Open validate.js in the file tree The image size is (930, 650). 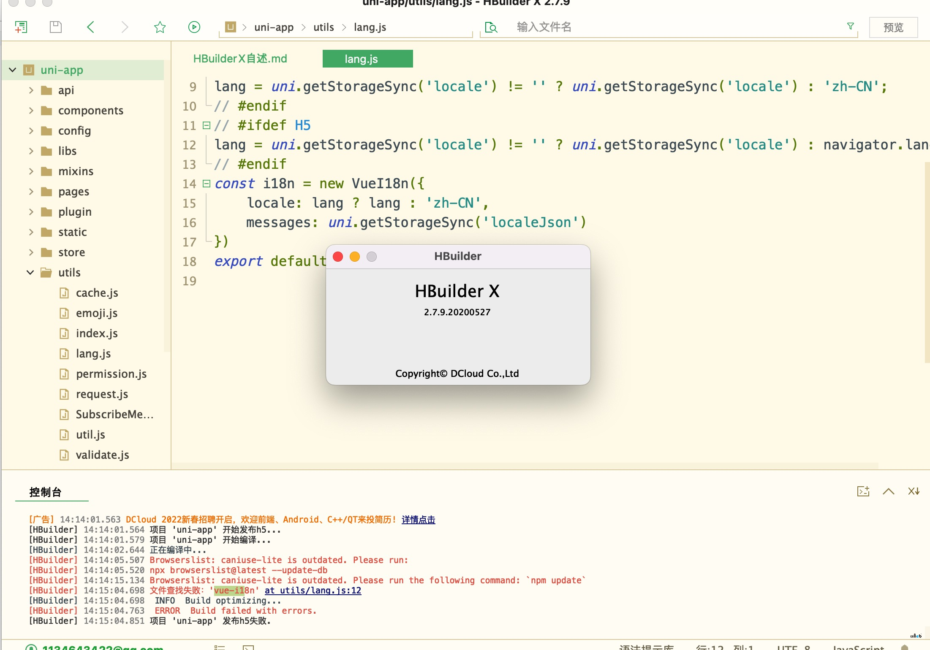coord(102,455)
